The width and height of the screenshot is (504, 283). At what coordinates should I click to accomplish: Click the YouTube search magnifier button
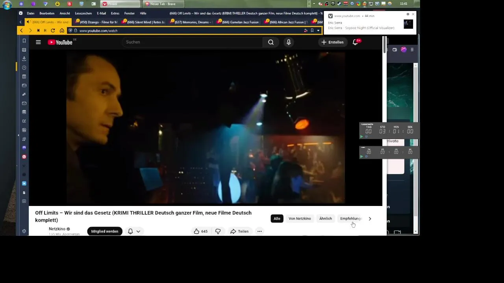(271, 42)
